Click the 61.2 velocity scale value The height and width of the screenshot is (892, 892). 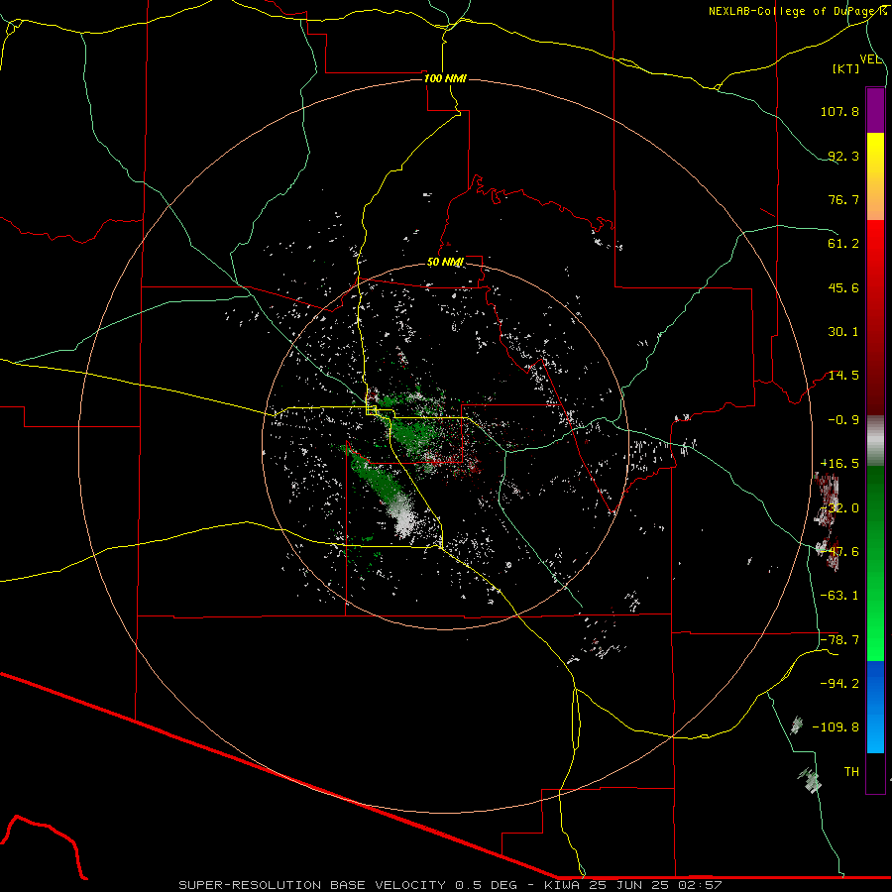coord(843,244)
